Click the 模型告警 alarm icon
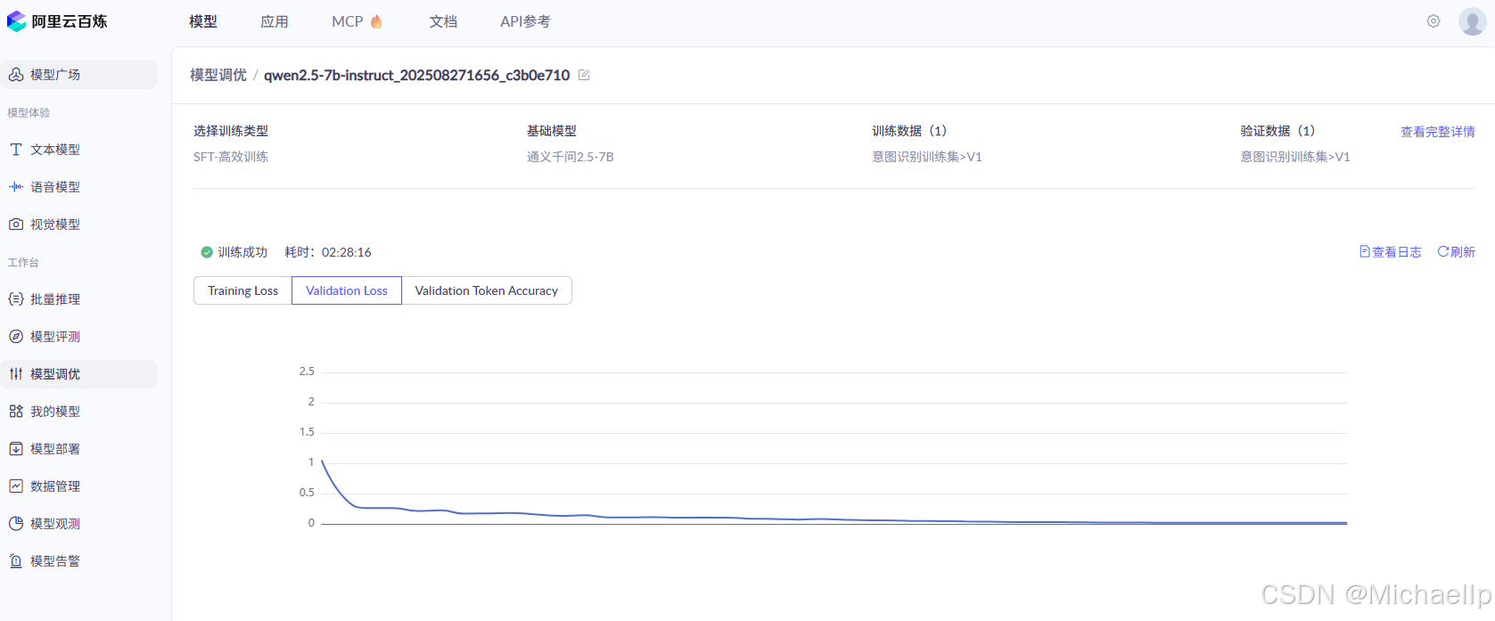 pos(16,561)
